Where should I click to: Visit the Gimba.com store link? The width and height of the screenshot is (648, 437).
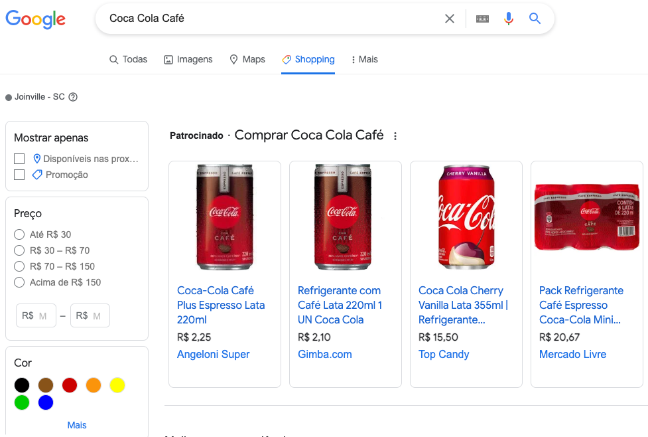[325, 354]
